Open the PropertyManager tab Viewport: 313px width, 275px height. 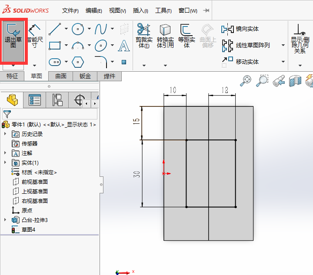[35, 100]
